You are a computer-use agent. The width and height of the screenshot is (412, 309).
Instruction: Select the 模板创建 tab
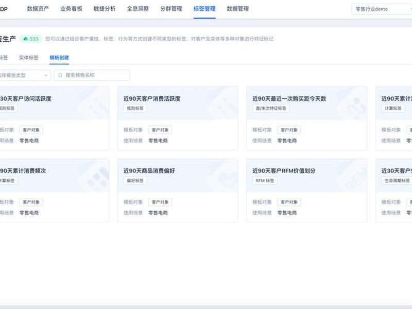(59, 58)
